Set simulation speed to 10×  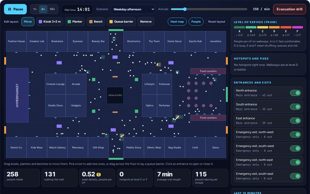(52, 9)
